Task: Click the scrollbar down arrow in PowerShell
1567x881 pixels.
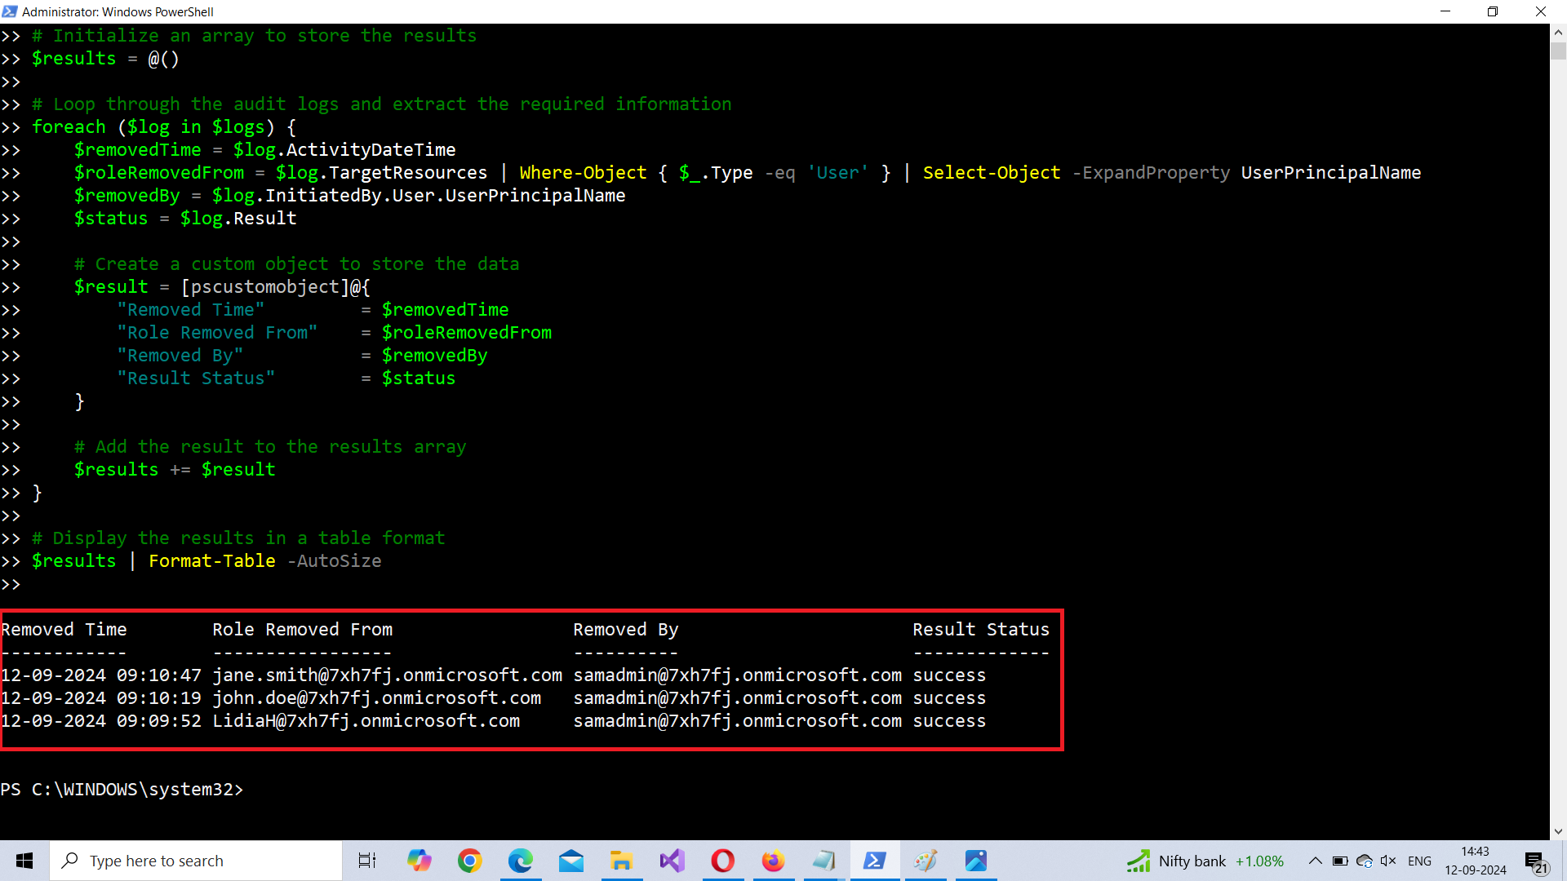Action: tap(1558, 831)
